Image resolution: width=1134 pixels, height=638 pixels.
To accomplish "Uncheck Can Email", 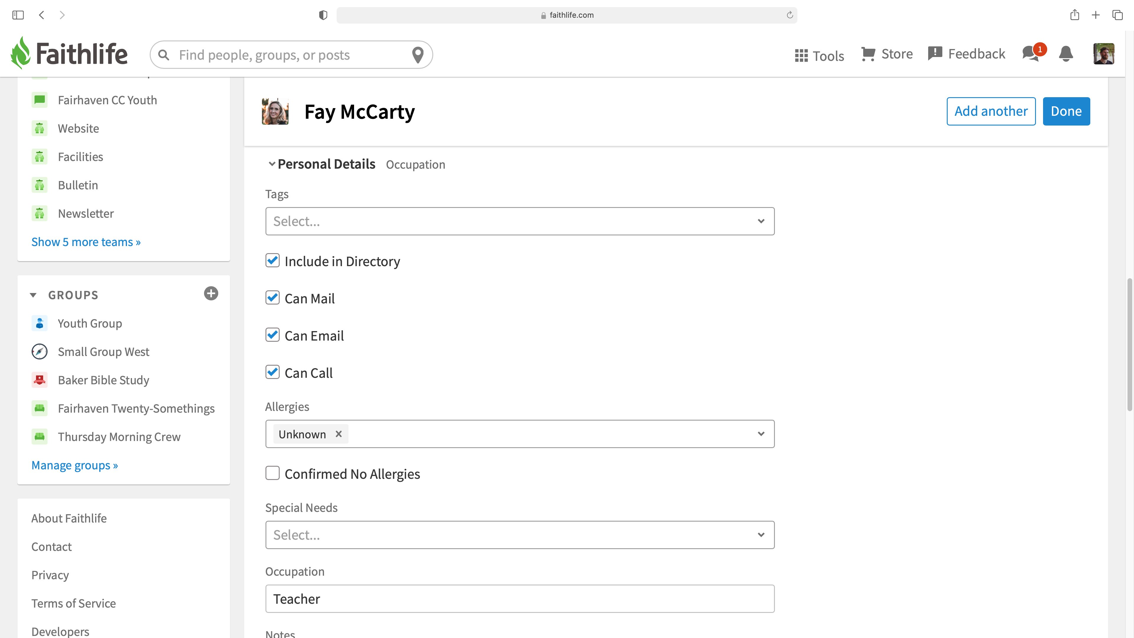I will coord(273,335).
